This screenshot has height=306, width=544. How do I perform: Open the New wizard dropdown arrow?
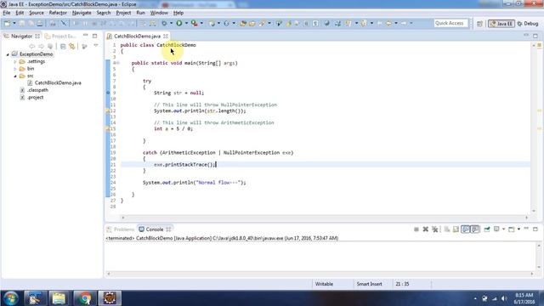click(14, 23)
